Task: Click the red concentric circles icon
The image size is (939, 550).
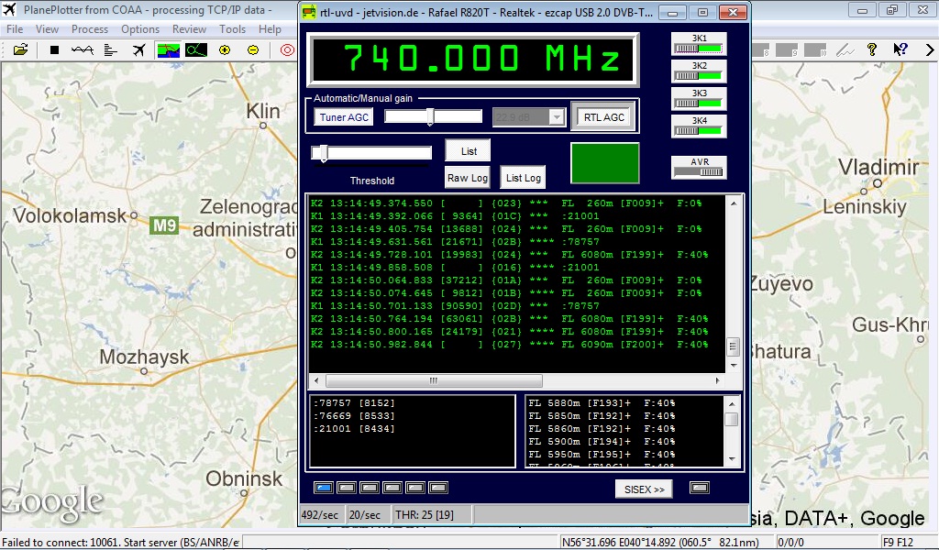Action: pyautogui.click(x=287, y=49)
